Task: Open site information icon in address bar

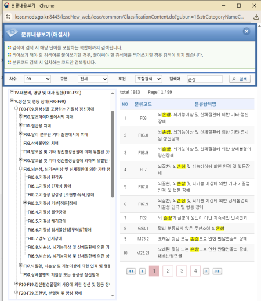Action: tap(9, 17)
